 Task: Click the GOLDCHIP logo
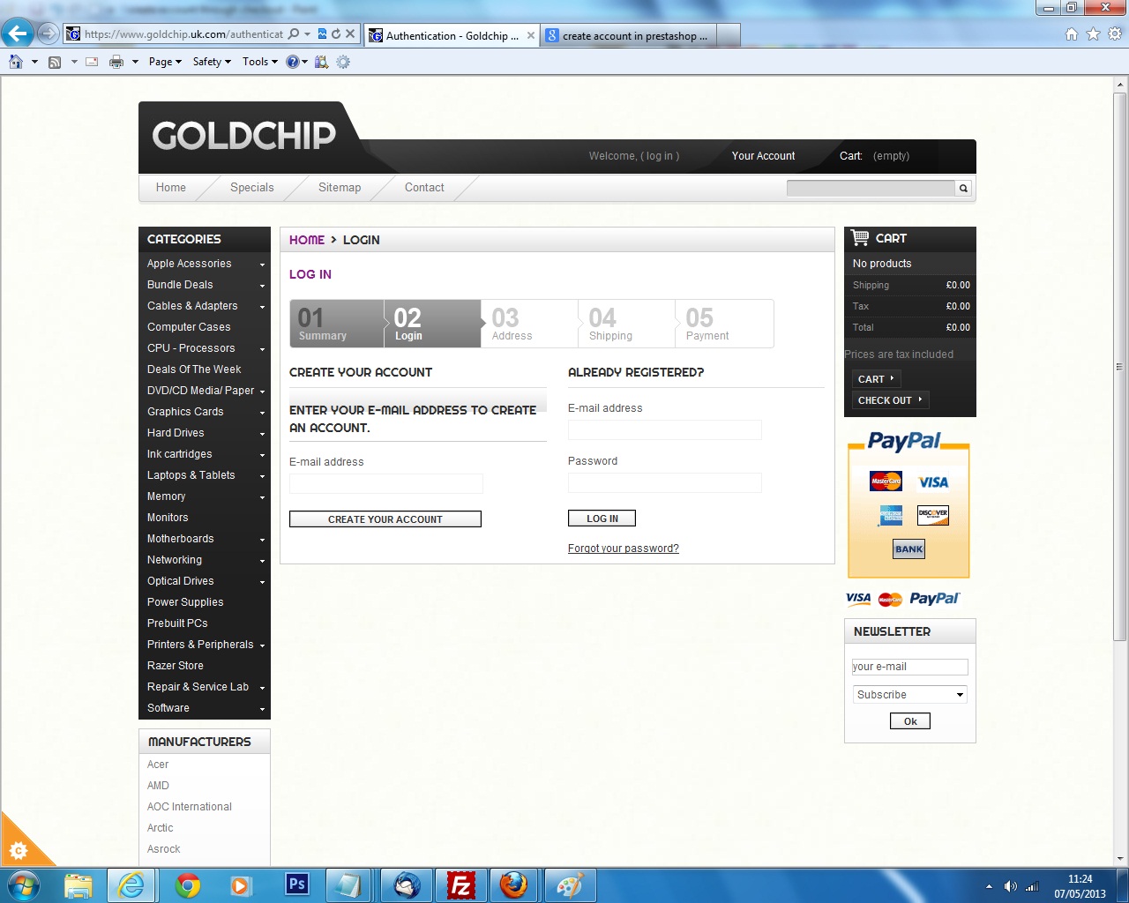click(x=243, y=136)
